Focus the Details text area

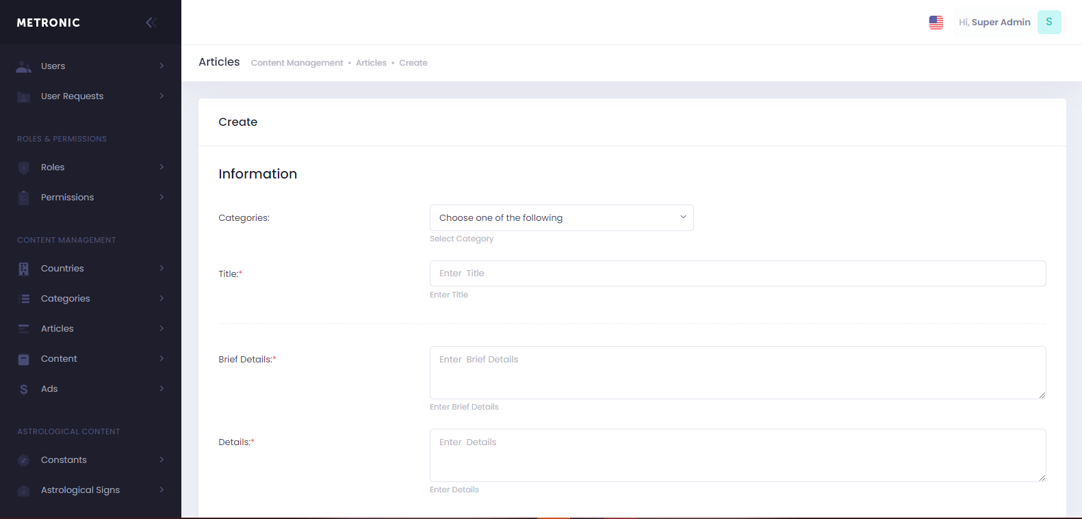click(x=737, y=455)
